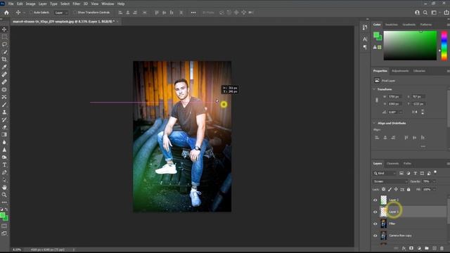The height and width of the screenshot is (253, 450).
Task: Select the Zoom tool
Action: coord(4,195)
